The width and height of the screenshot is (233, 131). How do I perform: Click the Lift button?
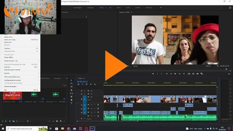(x=189, y=74)
